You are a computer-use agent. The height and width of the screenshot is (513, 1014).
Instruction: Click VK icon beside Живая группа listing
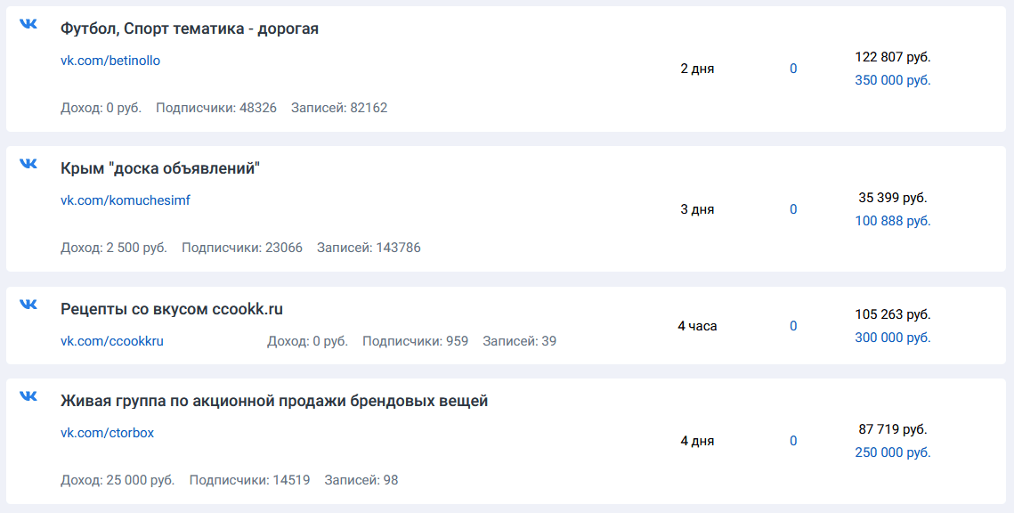click(28, 396)
